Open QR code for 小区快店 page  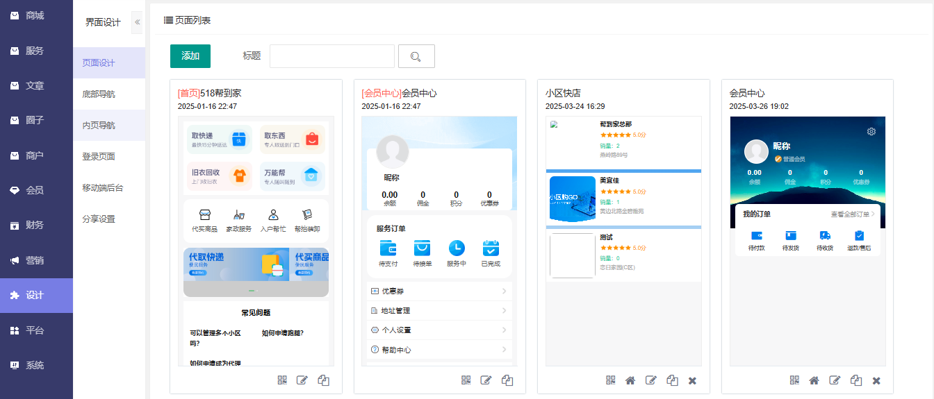tap(610, 380)
